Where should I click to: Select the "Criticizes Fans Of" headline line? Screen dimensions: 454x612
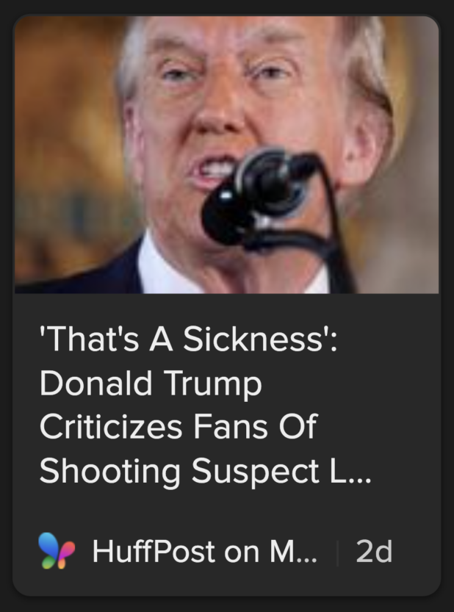tap(179, 427)
